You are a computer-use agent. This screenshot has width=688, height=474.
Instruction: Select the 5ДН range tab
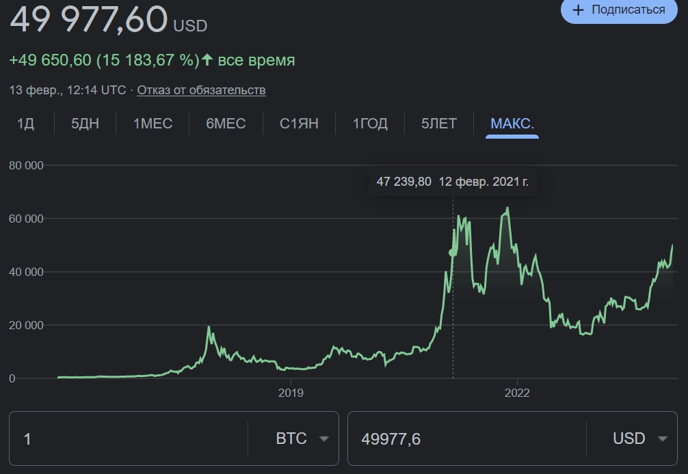tap(85, 124)
